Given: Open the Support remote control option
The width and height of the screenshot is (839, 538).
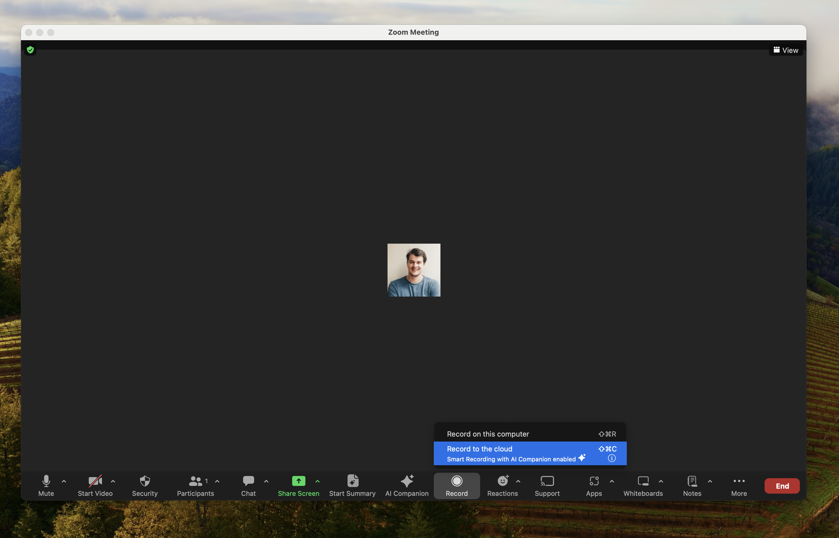Looking at the screenshot, I should [x=547, y=486].
